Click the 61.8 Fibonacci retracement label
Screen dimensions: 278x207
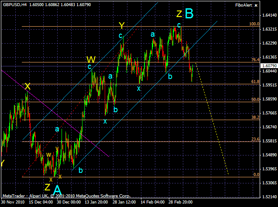click(x=255, y=82)
